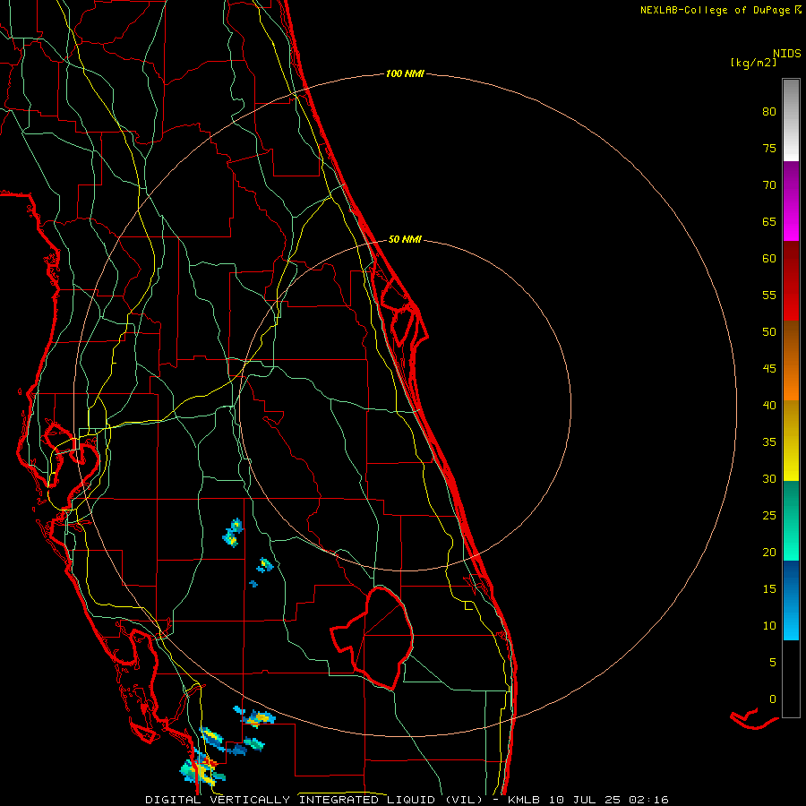Select the green segment of the color bar
Screen dimensions: 806x806
[x=791, y=520]
